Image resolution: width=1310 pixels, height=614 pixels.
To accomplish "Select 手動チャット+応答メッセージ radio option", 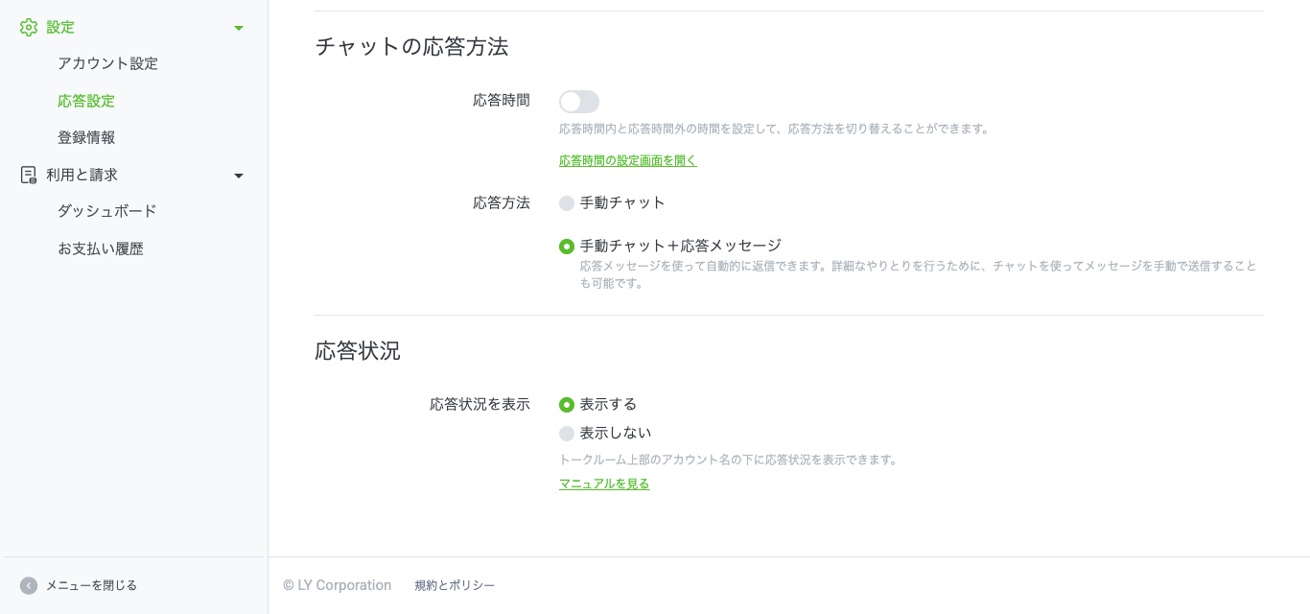I will click(x=567, y=247).
